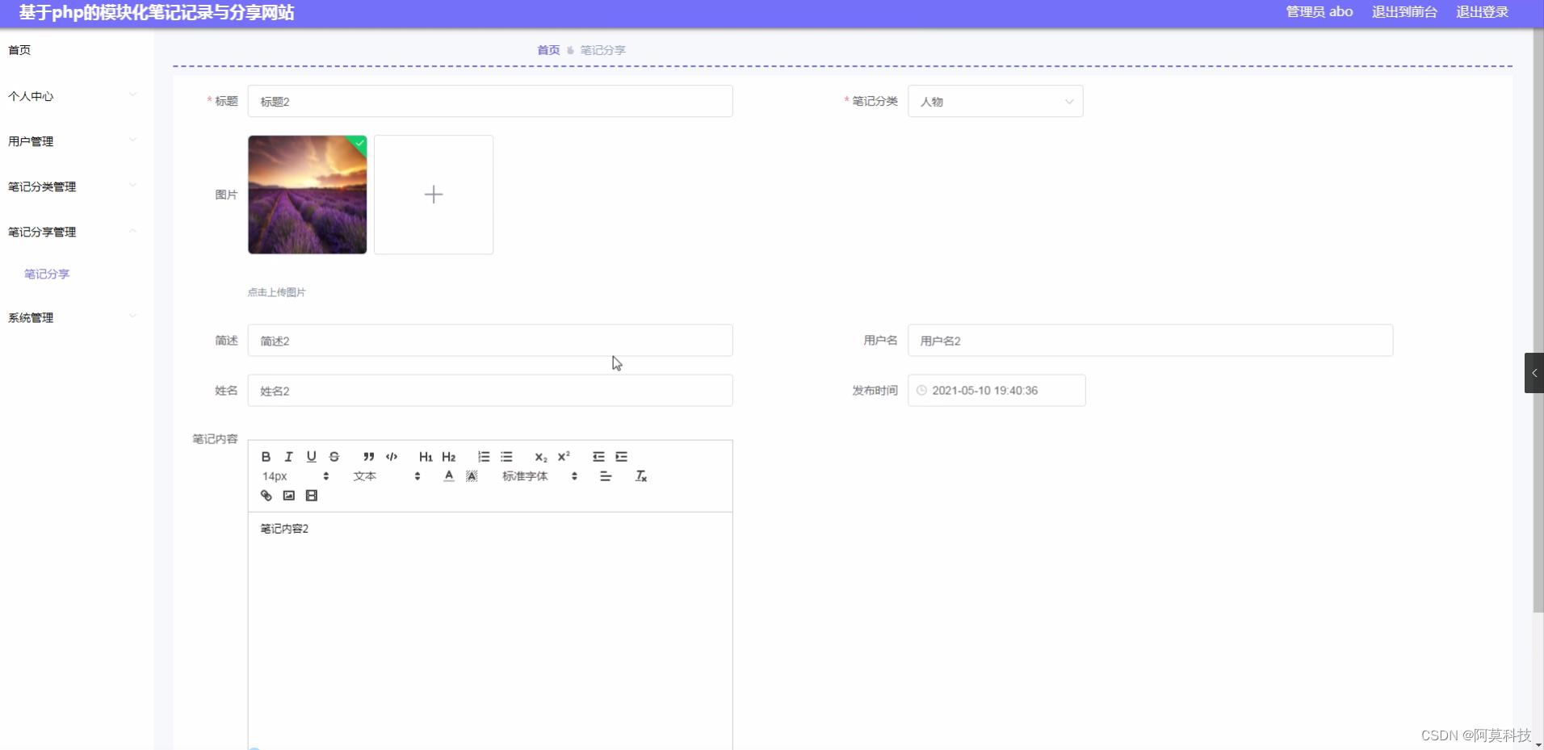
Task: Click the lavender field image thumbnail
Action: click(x=307, y=194)
